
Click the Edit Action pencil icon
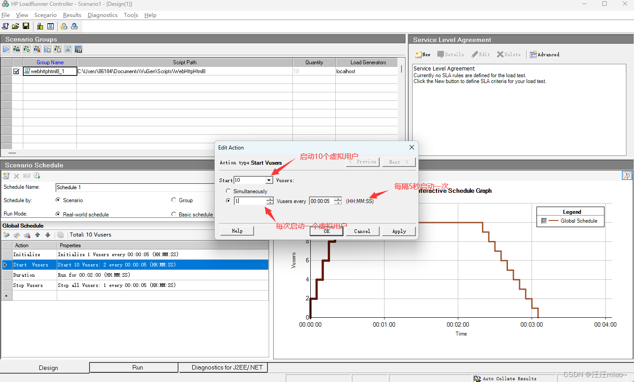tap(17, 235)
